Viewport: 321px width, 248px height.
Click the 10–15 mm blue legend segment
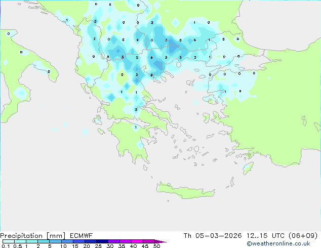click(67, 241)
